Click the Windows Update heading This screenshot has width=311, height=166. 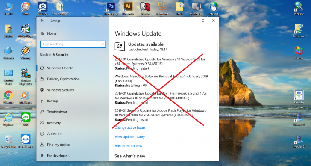[x=138, y=33]
